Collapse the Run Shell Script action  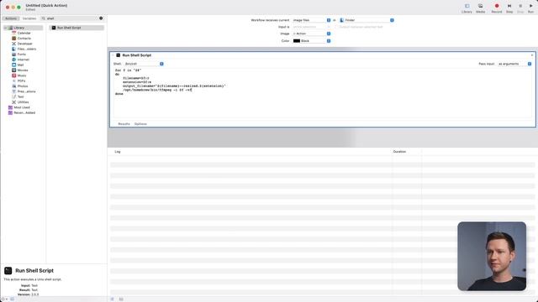[x=113, y=55]
